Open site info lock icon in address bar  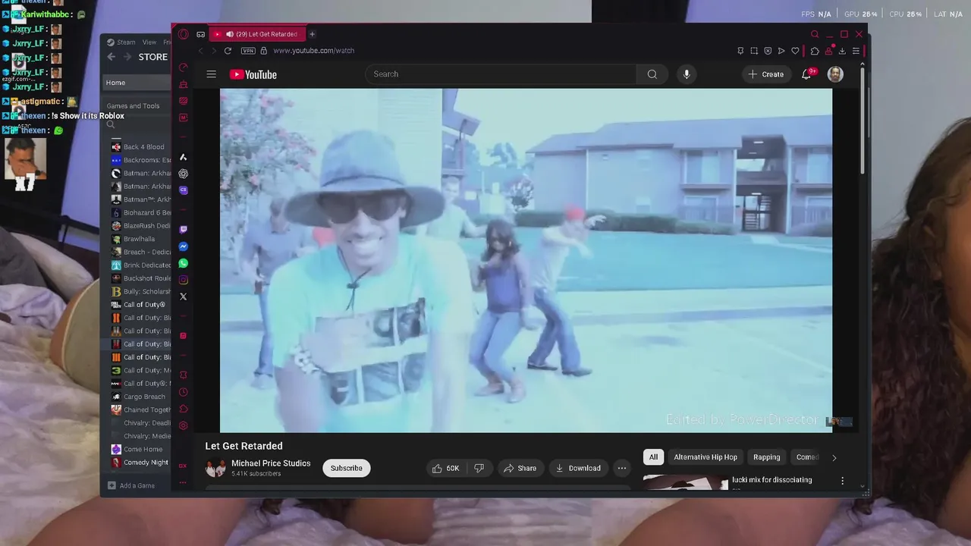click(264, 51)
